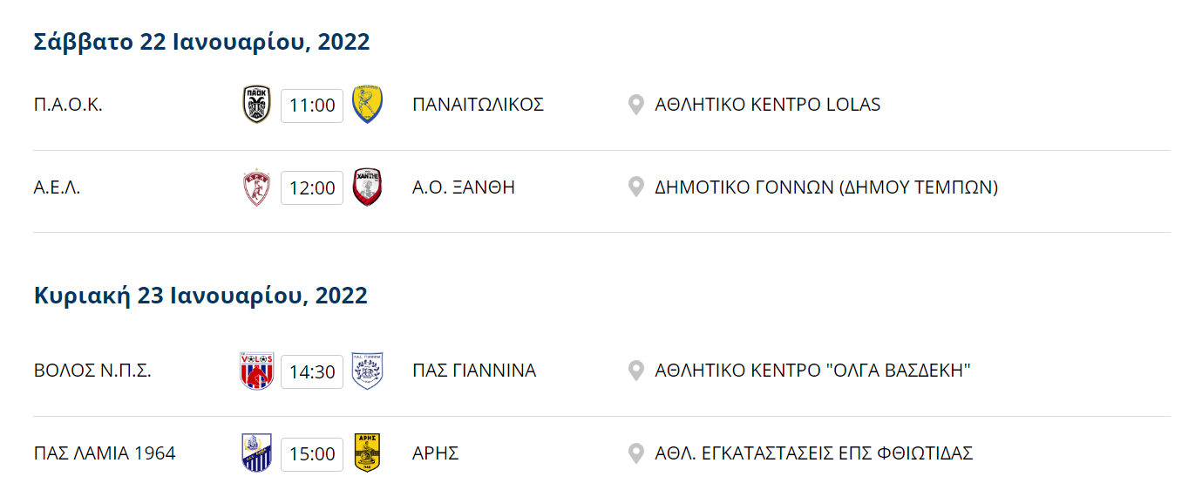
Task: Select team name ΠΑΣ ΛΑΜΙΑ 1964
Action: tap(105, 453)
